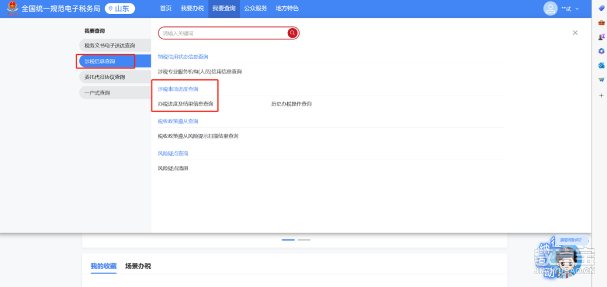
Task: Open the 山东 region selector
Action: tap(120, 8)
